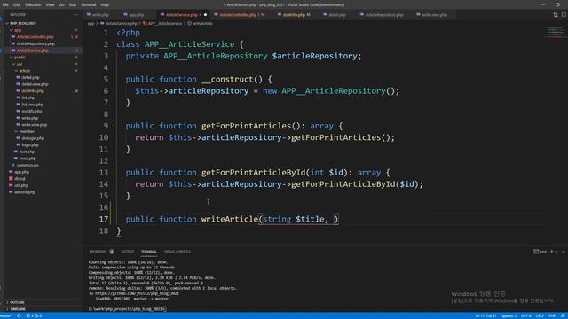Screen dimensions: 568x319
Task: Open ArticleController.php in the Explorer tree
Action: click(35, 37)
